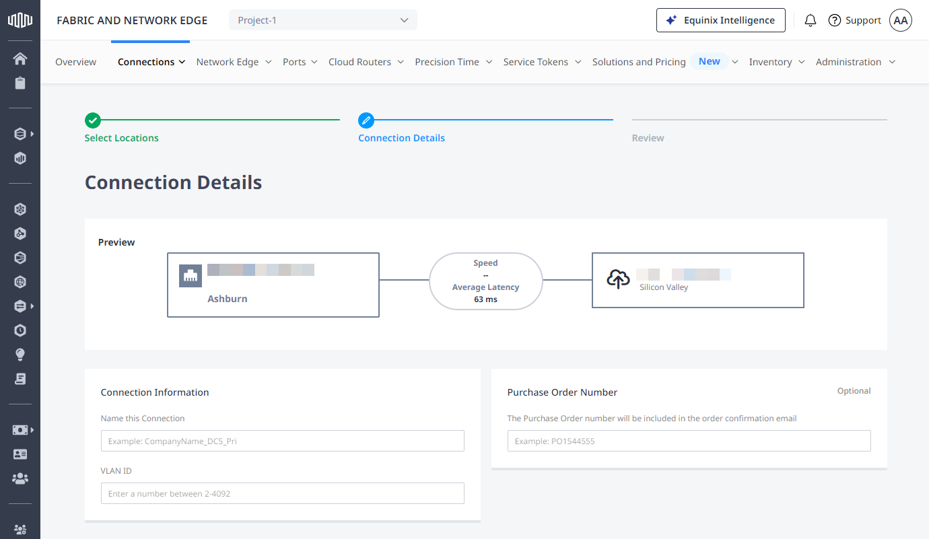Click the Name this Connection field
The width and height of the screenshot is (929, 539).
pos(283,441)
